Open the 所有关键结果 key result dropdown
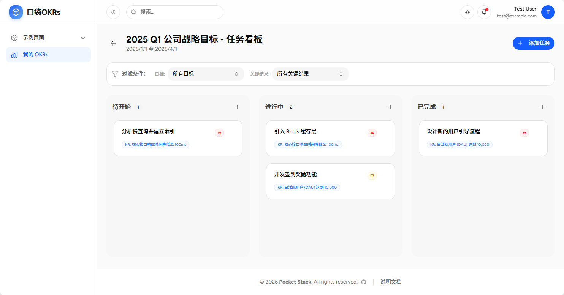Screen dimensions: 564x295 click(x=310, y=74)
